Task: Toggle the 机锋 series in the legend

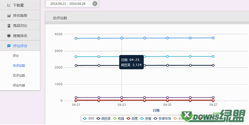Action: [x=119, y=118]
